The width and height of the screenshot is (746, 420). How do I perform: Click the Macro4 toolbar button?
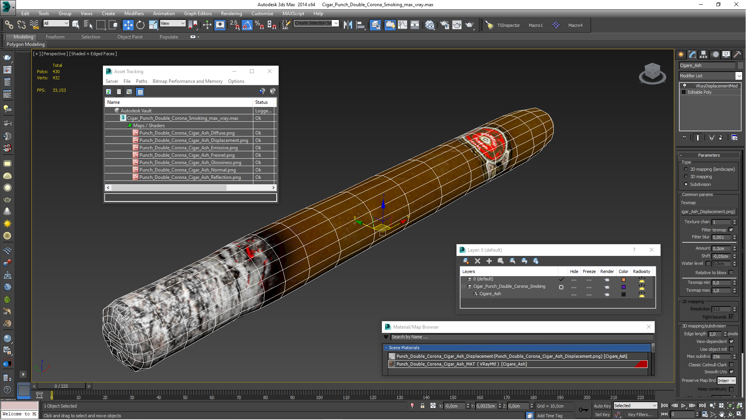point(575,25)
